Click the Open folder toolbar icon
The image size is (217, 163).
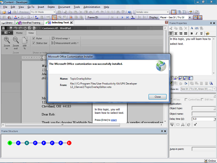click(x=4, y=12)
